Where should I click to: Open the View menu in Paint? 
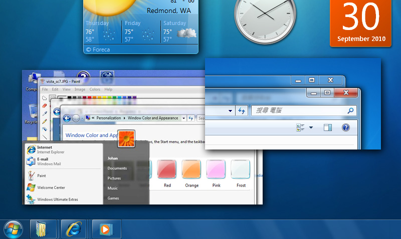[x=67, y=89]
